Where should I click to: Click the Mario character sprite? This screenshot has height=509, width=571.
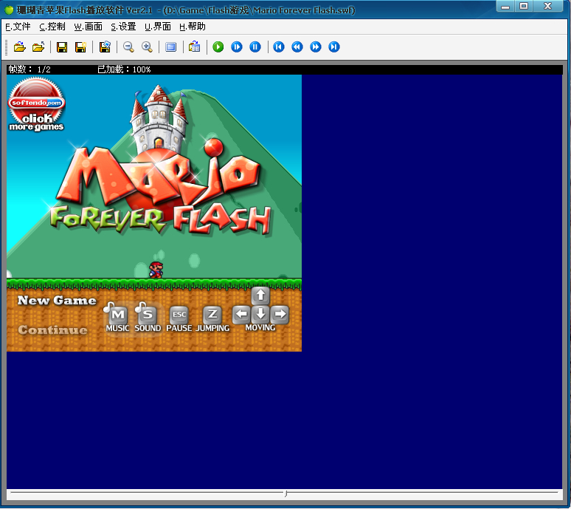[x=156, y=270]
